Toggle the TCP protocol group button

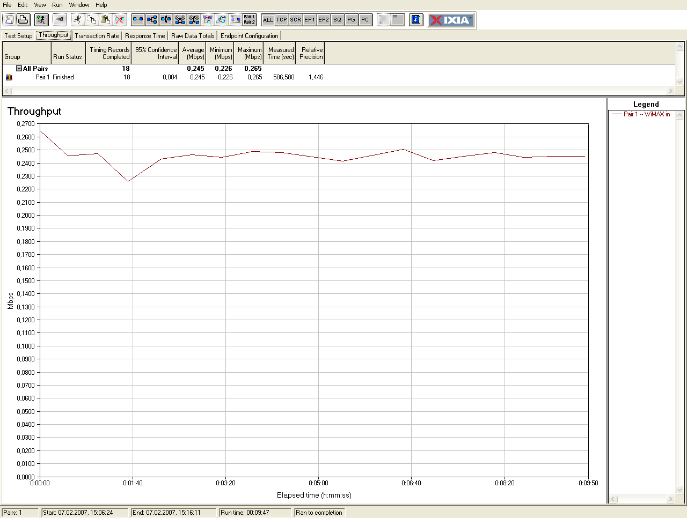(x=282, y=20)
